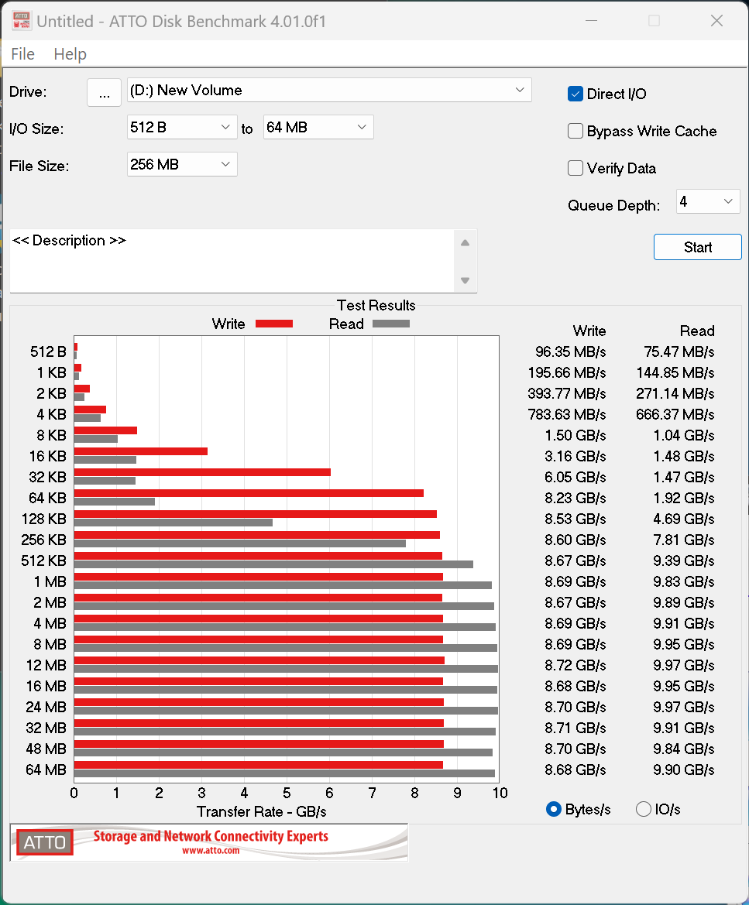Switch results to IO/s

click(x=644, y=809)
